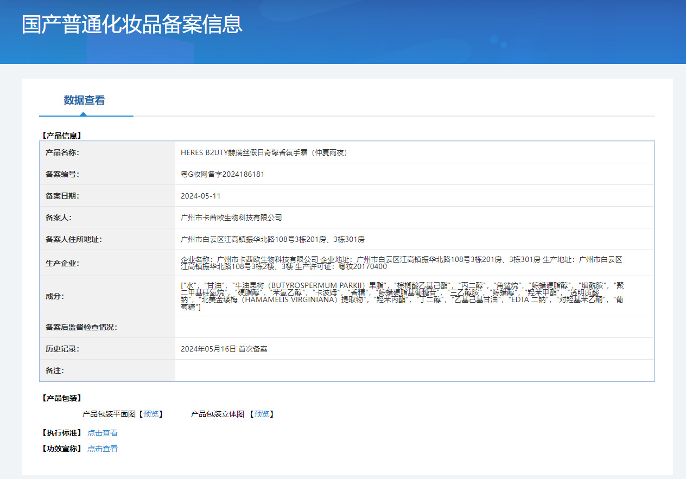Click the 备案人 company name value
The image size is (686, 479).
231,218
